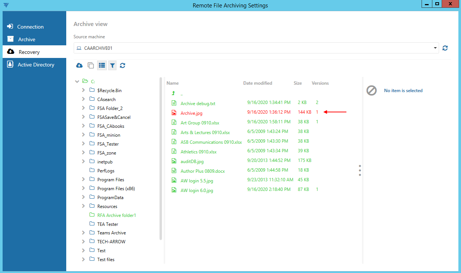This screenshot has width=461, height=273.
Task: Expand the Program Files (x86) folder
Action: click(x=83, y=189)
